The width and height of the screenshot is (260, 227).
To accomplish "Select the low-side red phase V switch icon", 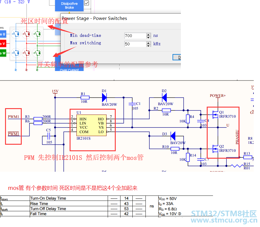I will point(26,53).
